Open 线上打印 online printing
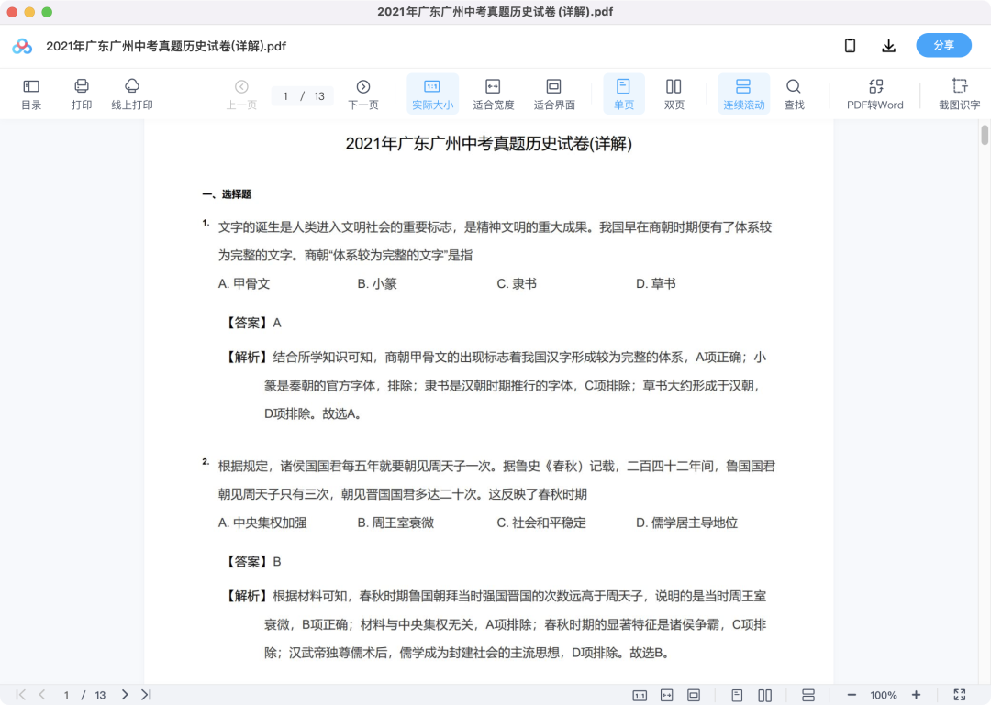The height and width of the screenshot is (705, 991). [132, 94]
